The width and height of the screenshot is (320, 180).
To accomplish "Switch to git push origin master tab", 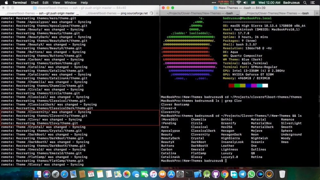I will click(x=40, y=13).
